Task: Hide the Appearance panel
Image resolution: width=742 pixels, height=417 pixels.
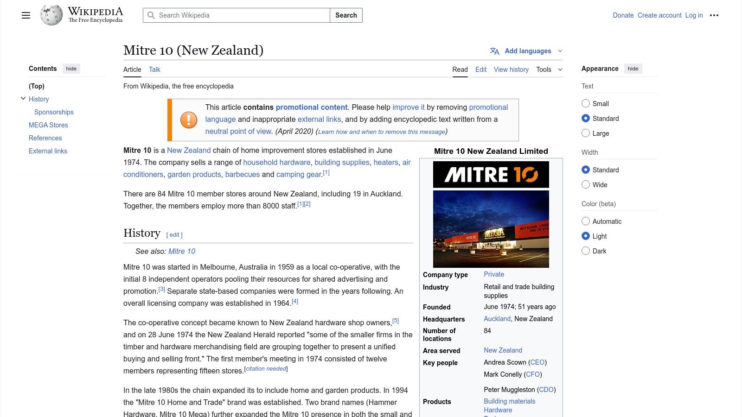Action: (x=633, y=69)
